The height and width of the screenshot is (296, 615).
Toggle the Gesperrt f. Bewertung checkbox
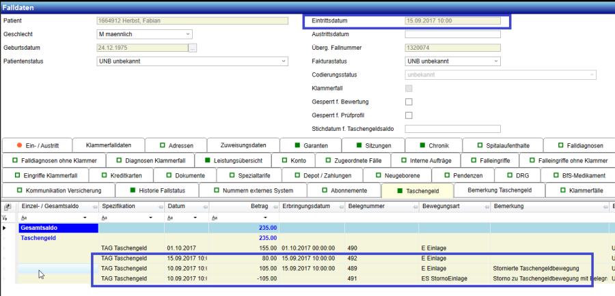[x=409, y=102]
